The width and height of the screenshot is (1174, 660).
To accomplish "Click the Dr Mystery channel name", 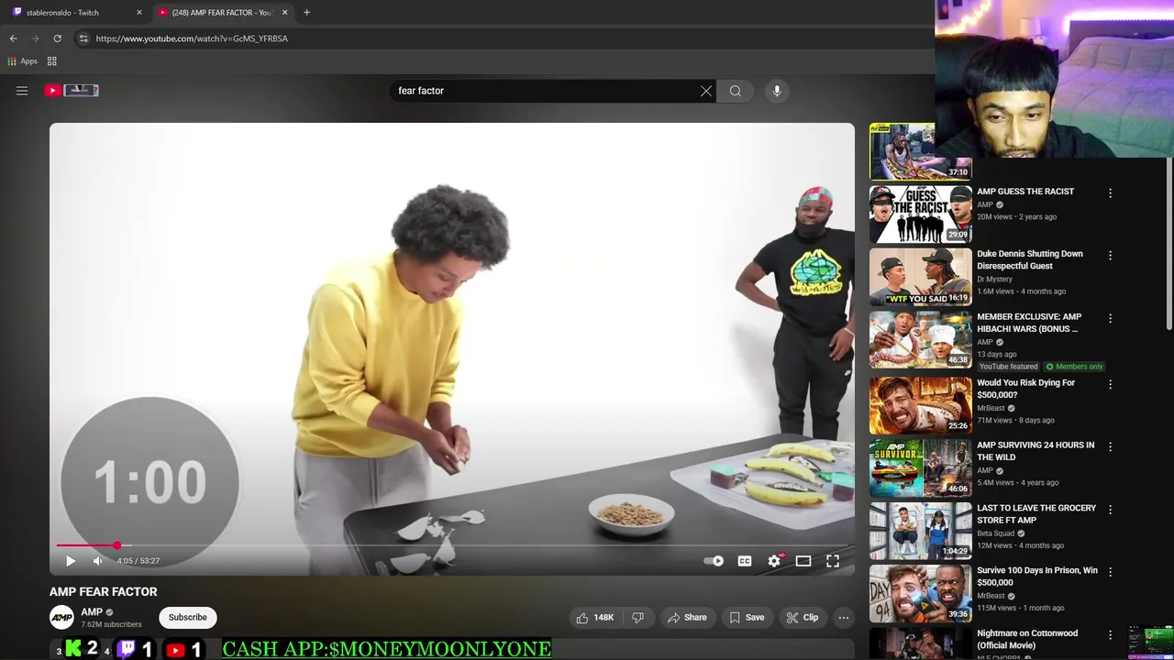I will [994, 279].
